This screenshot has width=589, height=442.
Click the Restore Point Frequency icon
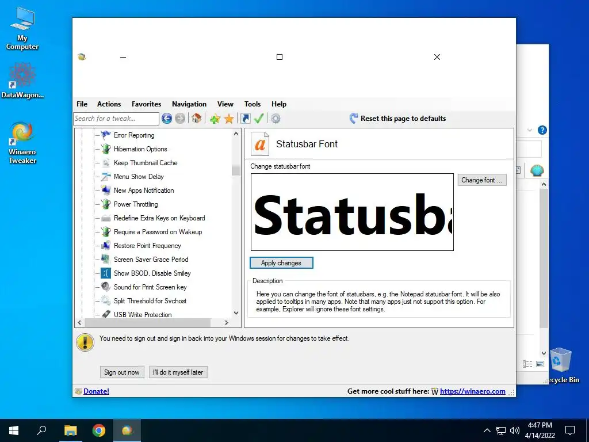[x=106, y=245]
